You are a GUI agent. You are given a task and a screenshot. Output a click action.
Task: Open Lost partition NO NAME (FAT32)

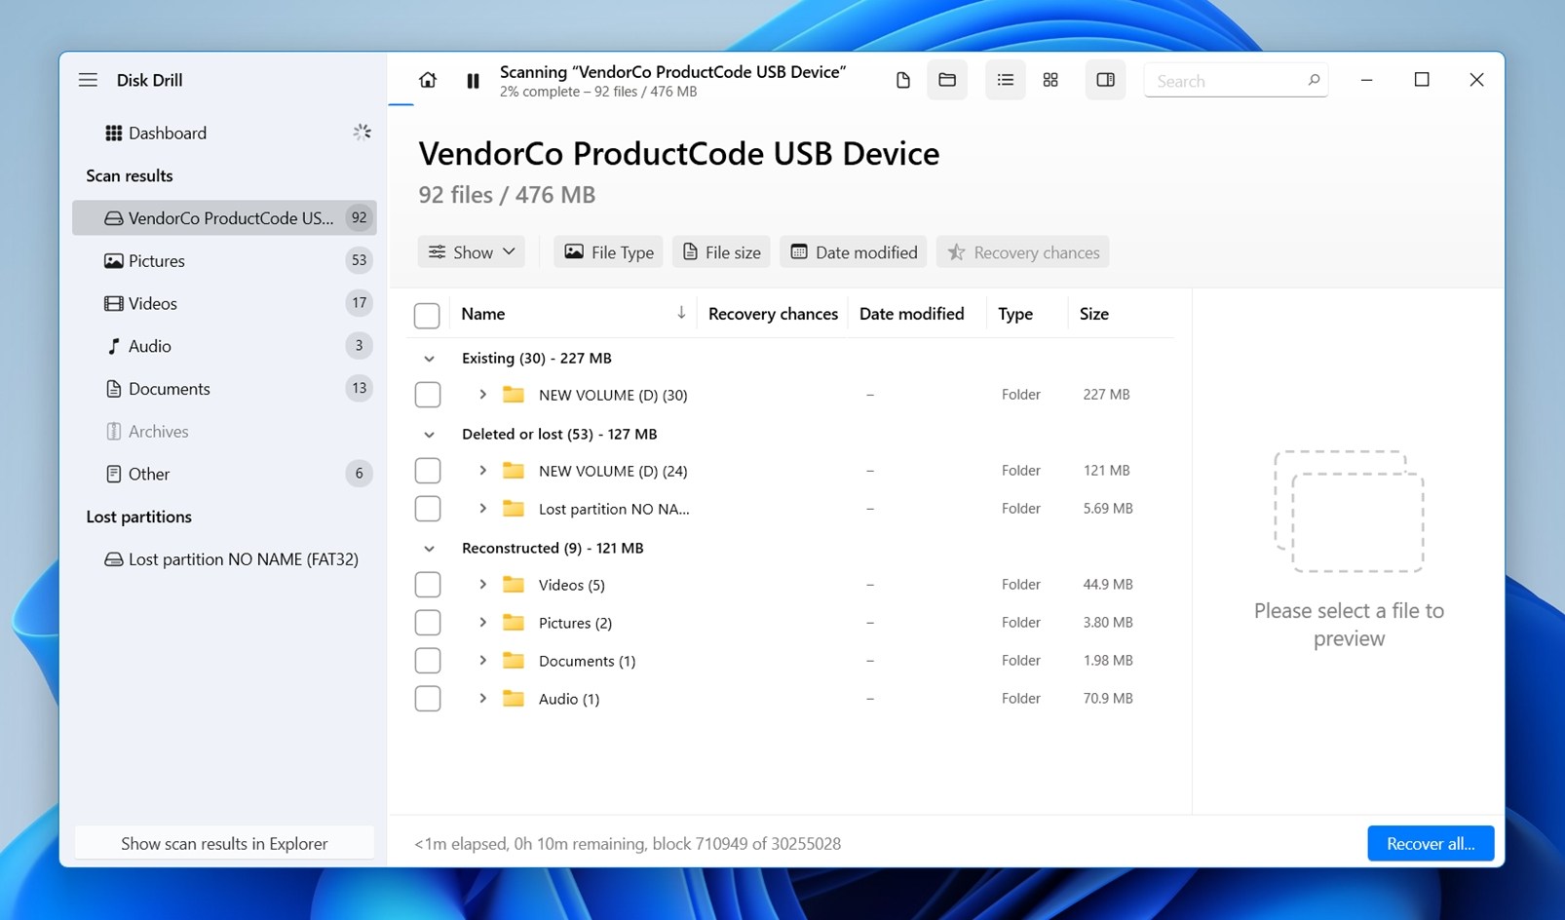click(x=224, y=558)
